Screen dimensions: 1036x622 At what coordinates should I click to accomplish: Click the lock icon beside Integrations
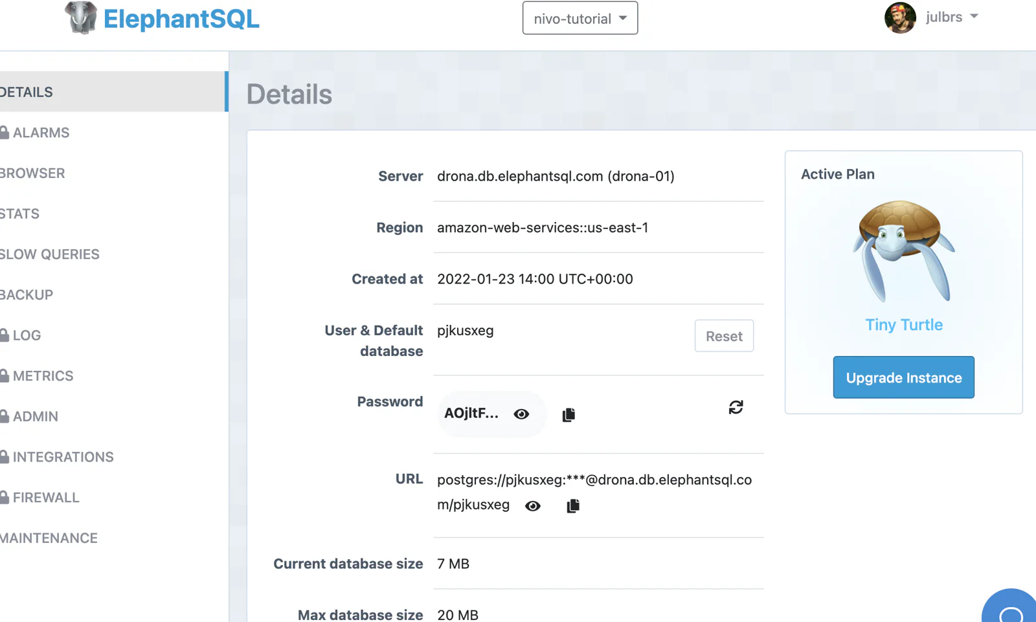(5, 456)
